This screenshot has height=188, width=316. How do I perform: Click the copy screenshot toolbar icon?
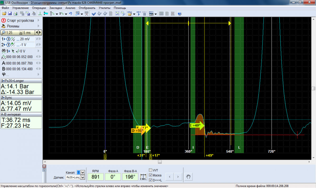(22, 13)
